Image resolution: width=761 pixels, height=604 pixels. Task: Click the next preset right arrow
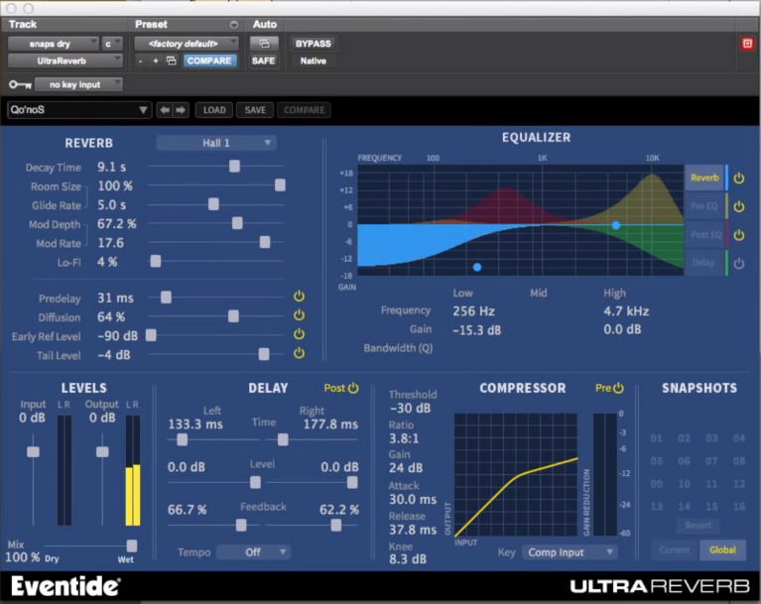pos(182,110)
